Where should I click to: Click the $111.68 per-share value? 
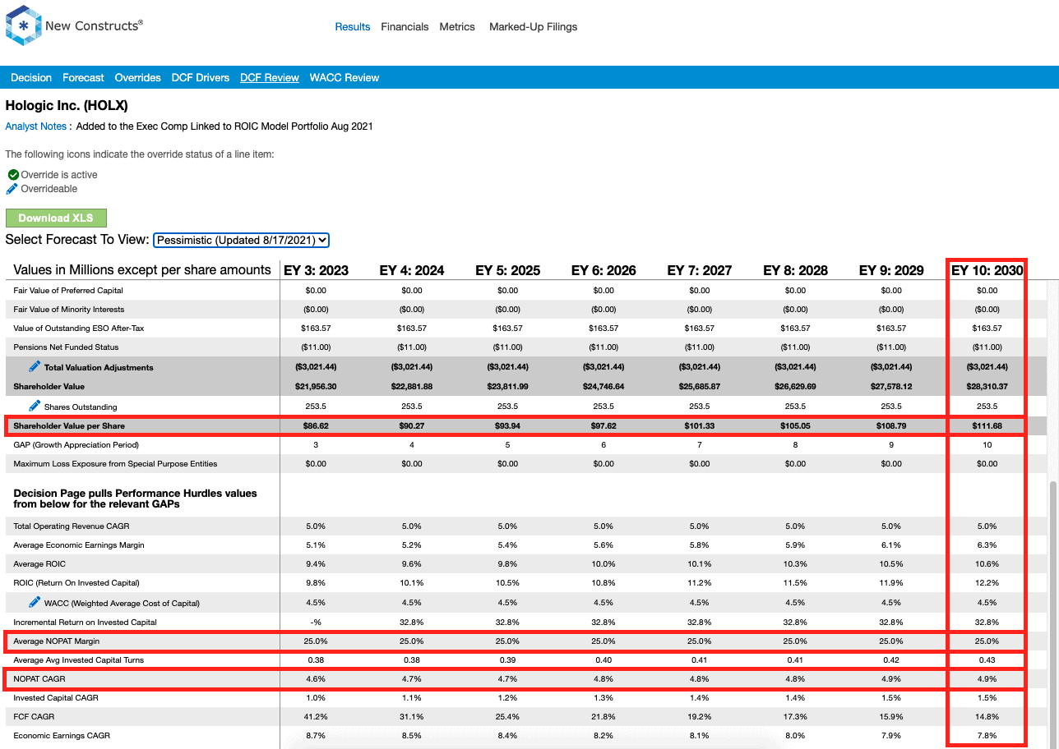987,426
